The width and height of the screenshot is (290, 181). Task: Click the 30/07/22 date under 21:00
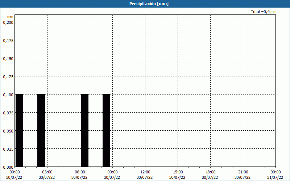tap(243, 177)
